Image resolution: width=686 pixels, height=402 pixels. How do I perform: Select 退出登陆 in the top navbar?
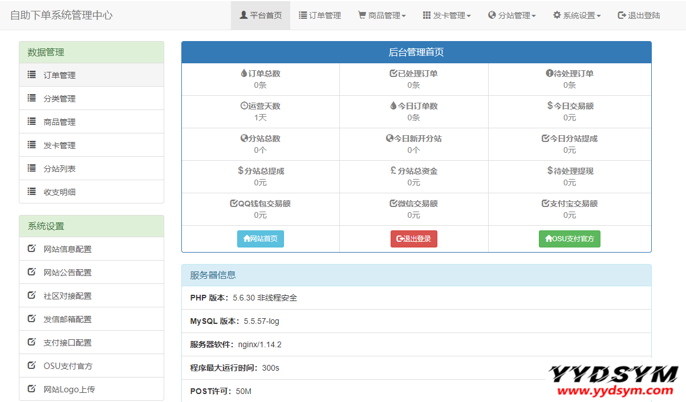[639, 15]
